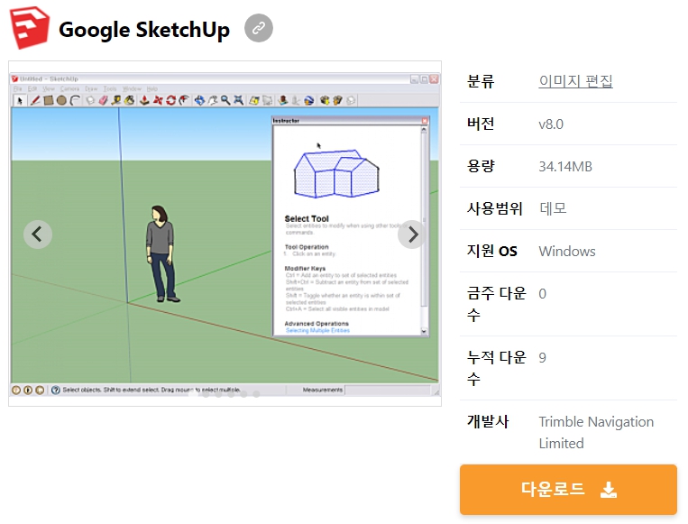
Task: Select the red Rotate tool
Action: [x=170, y=100]
